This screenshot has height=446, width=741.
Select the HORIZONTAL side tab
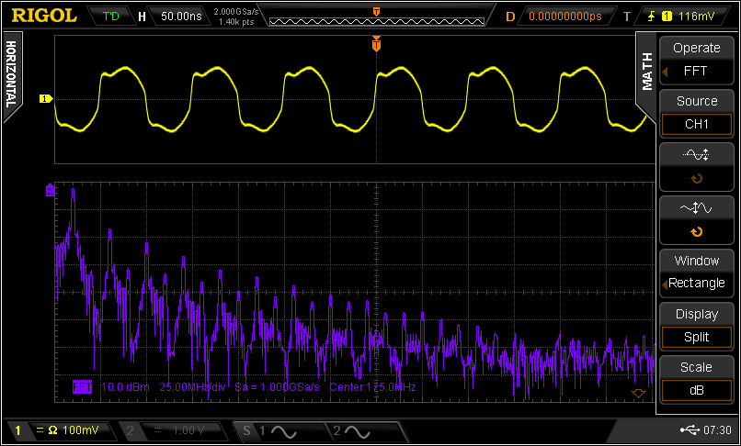(x=11, y=75)
